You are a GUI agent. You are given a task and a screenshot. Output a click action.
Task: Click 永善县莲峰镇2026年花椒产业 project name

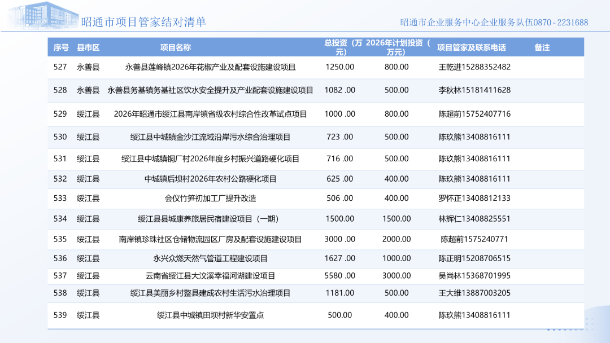click(211, 67)
